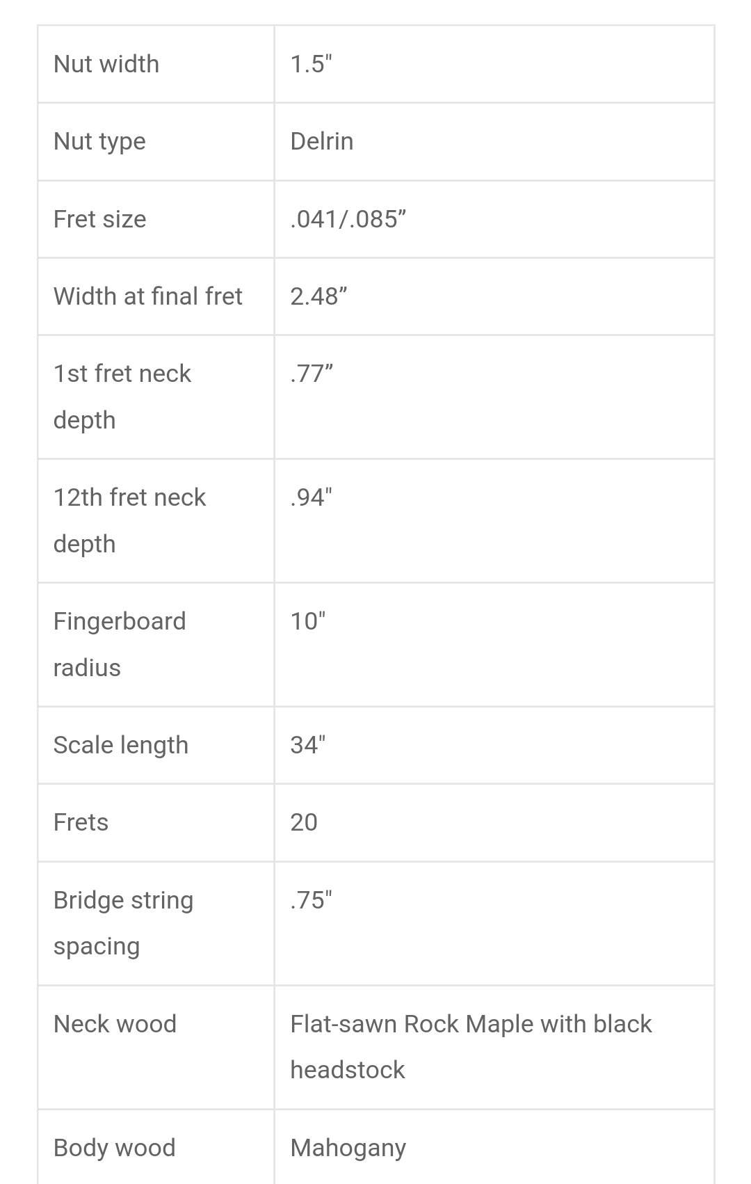Click the 12th fret neck depth label
Image resolution: width=751 pixels, height=1184 pixels.
(x=130, y=520)
